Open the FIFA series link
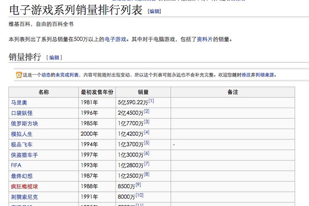Viewport: 309px width, 206px height. coord(16,165)
